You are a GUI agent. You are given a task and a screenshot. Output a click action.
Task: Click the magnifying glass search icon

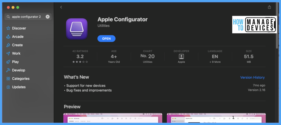pos(8,17)
